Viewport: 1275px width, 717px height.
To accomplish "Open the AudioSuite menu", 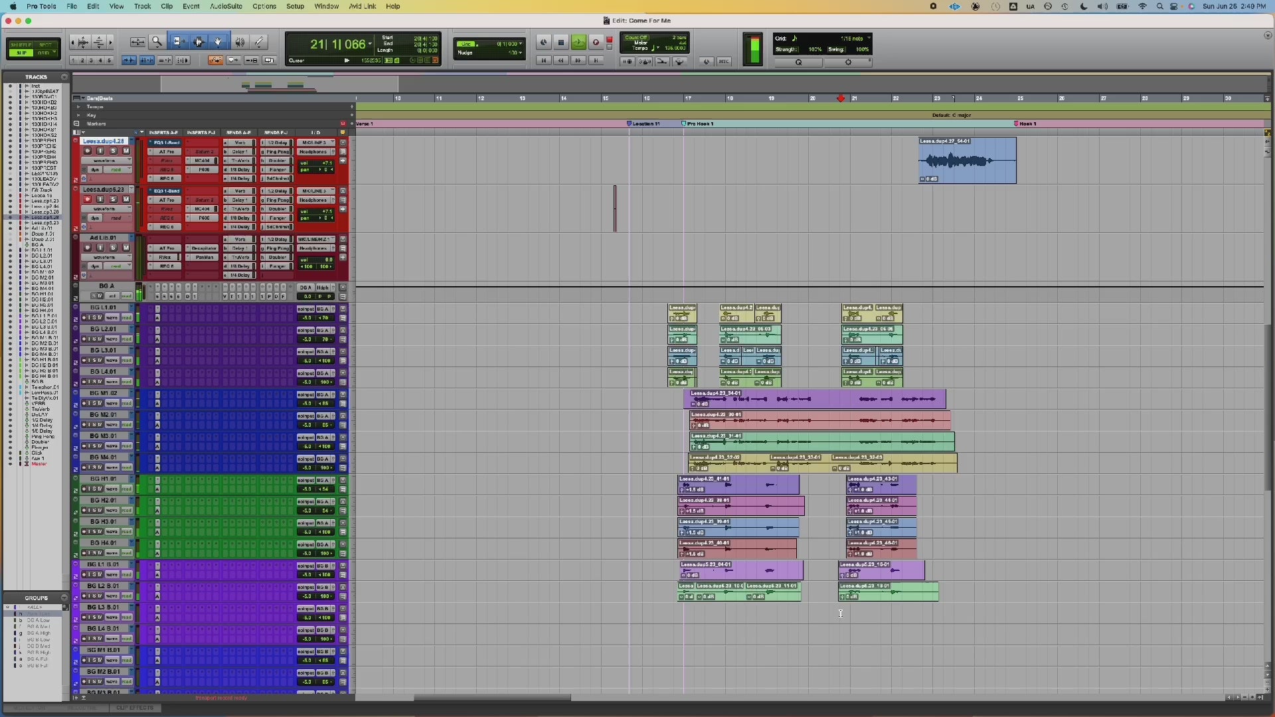I will tap(226, 6).
